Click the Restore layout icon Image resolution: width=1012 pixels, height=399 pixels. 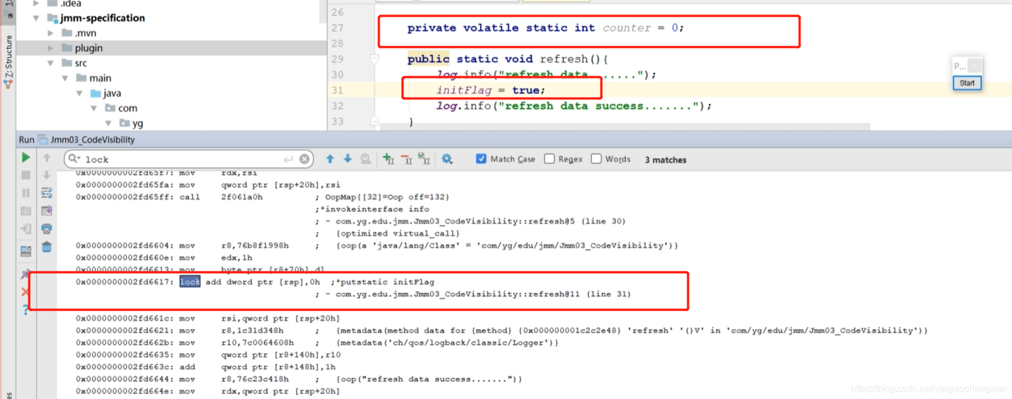pyautogui.click(x=25, y=251)
